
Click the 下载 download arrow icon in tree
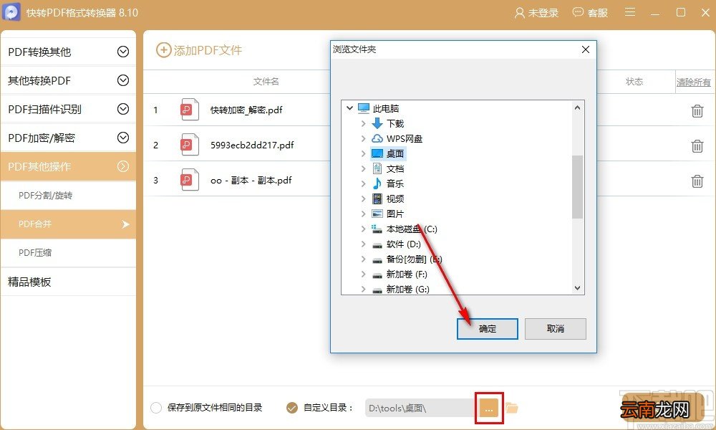tap(377, 123)
